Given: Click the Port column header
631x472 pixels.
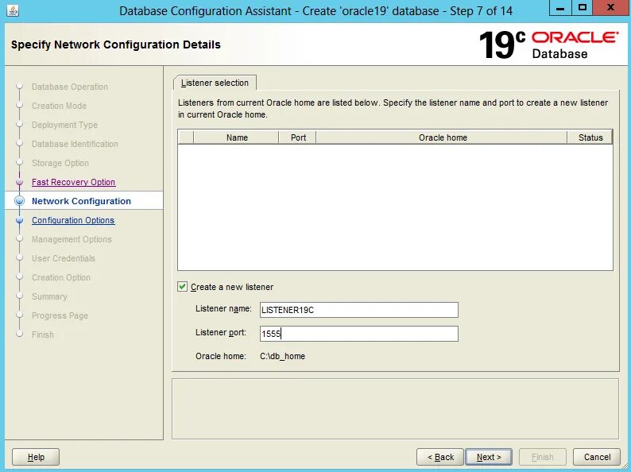Looking at the screenshot, I should coord(298,137).
